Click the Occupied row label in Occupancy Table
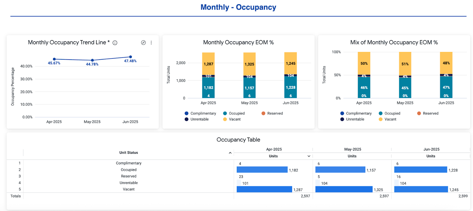This screenshot has width=473, height=211. click(129, 170)
